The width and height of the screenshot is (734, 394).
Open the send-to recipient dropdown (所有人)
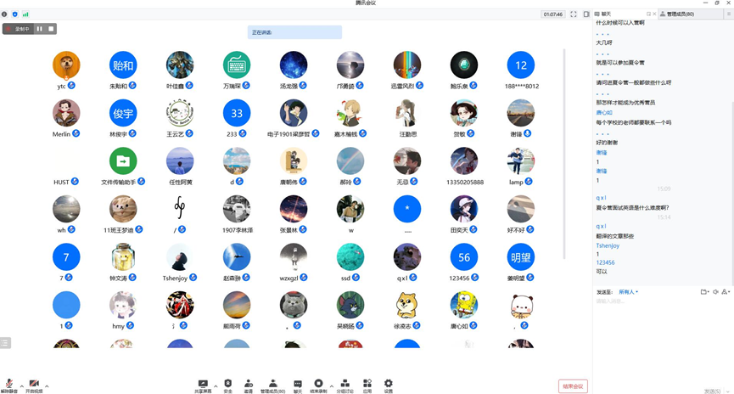pos(628,292)
